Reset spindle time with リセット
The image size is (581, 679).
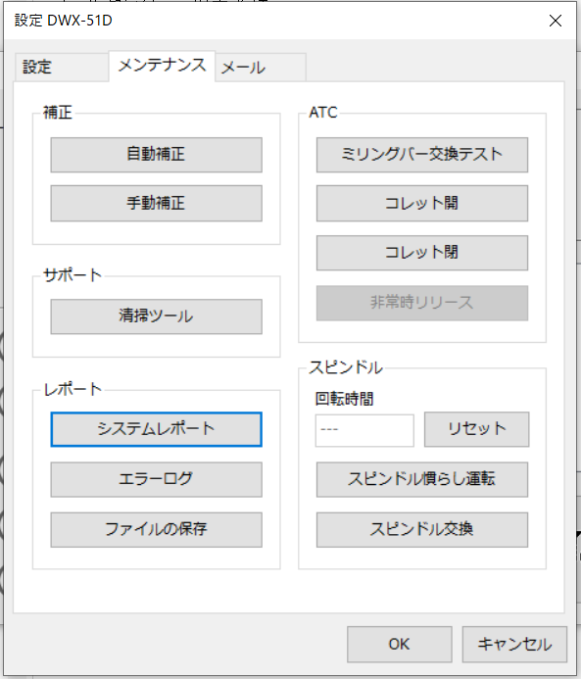point(477,429)
